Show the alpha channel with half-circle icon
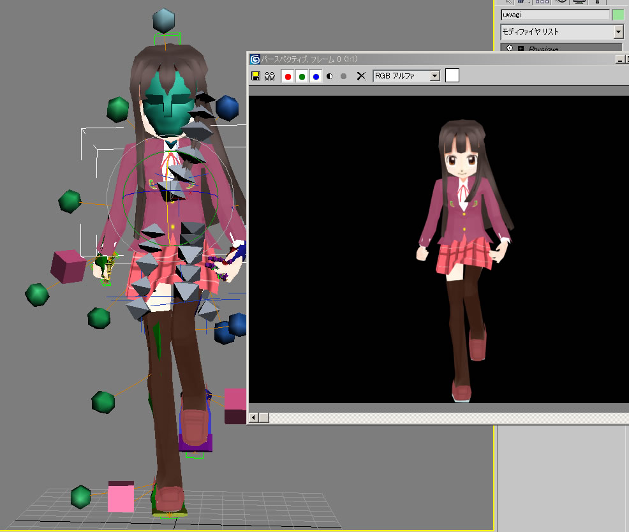629x532 pixels. pos(330,76)
